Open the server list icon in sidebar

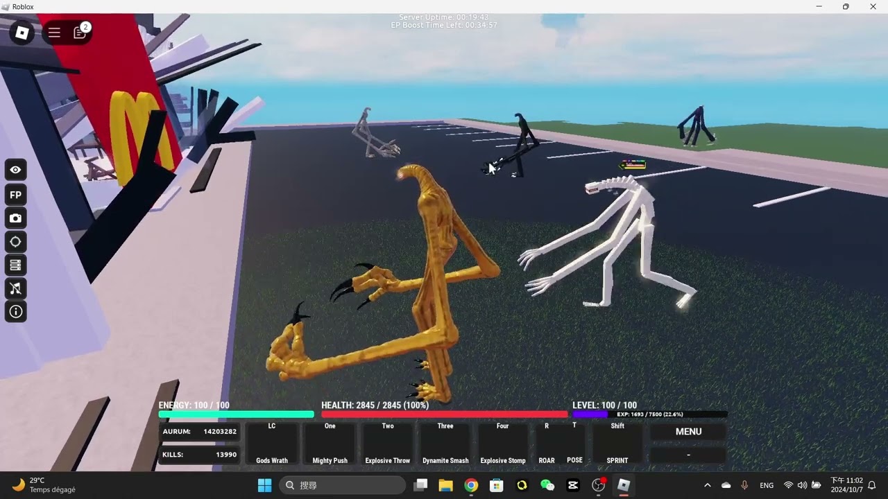pos(16,265)
